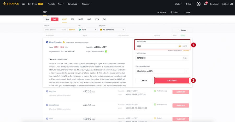Screen dimensions: 235x122
Task: Expand the Finance menu
Action: (86, 4)
